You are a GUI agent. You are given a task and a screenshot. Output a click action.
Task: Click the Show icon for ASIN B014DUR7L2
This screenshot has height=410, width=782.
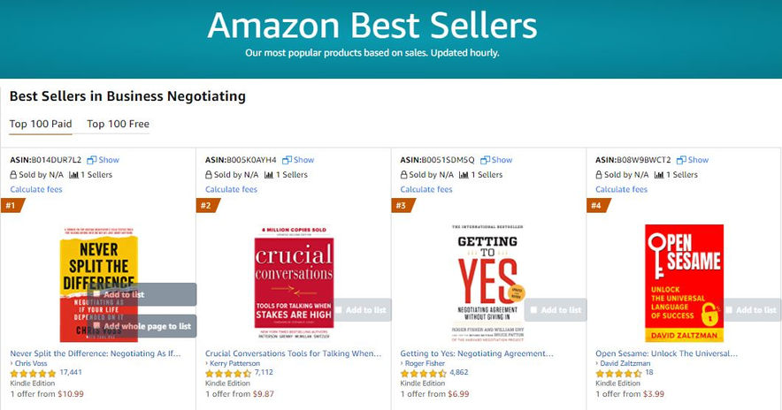point(91,160)
